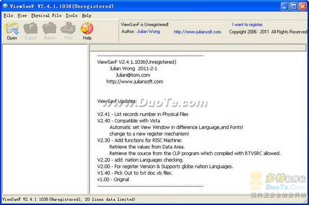Image resolution: width=309 pixels, height=205 pixels.
Task: Click the http://www.juliansoft.com line in content
Action: tap(135, 81)
